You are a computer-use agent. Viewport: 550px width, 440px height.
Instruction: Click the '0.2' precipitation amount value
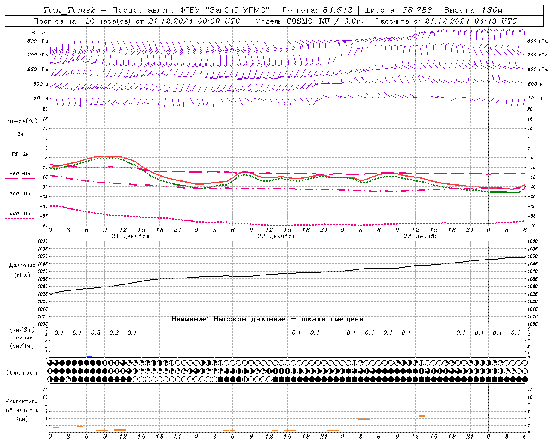114,333
